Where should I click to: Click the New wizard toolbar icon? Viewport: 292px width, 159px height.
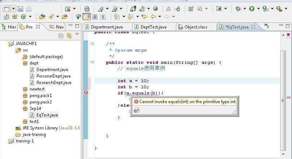tap(7, 9)
